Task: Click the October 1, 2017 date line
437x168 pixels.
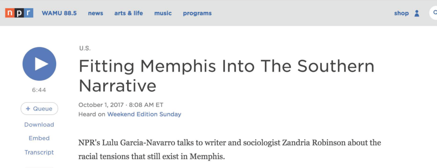Action: (121, 105)
